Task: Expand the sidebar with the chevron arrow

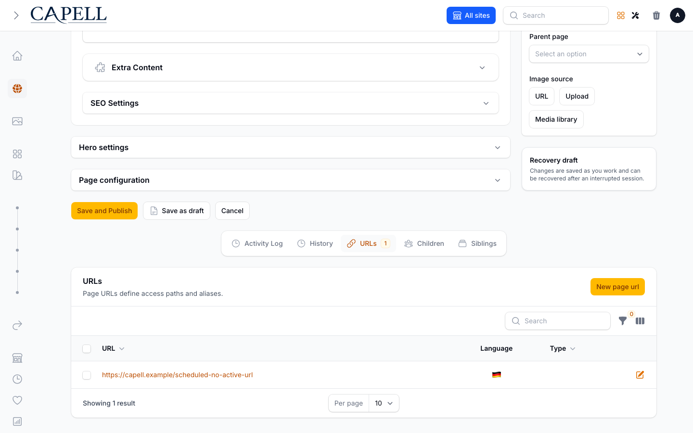Action: (x=16, y=15)
